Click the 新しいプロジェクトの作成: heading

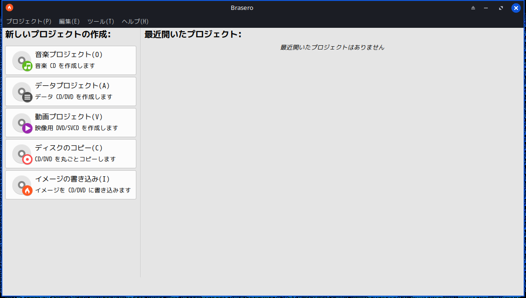point(58,34)
